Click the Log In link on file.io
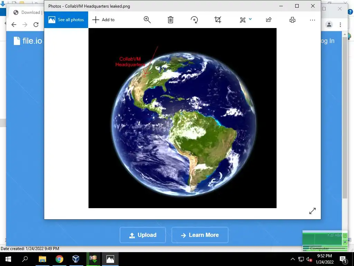The height and width of the screenshot is (266, 354). click(x=328, y=41)
